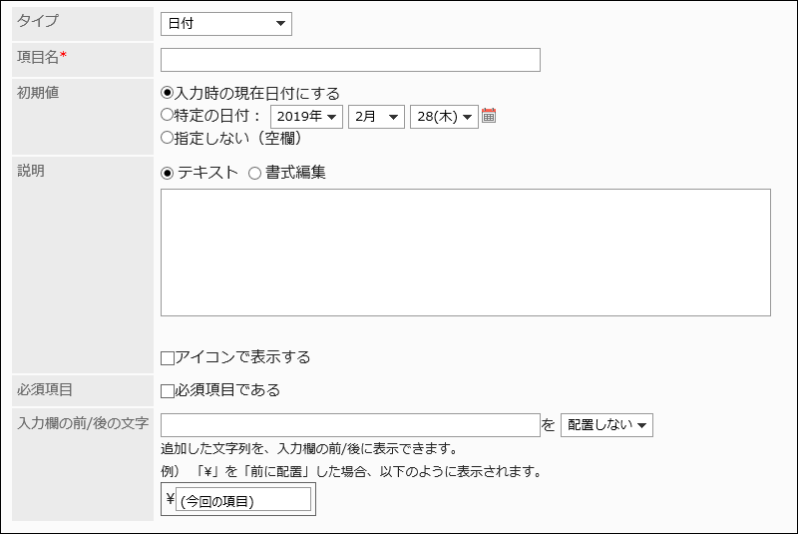Choose テキスト radio for 説明

167,173
